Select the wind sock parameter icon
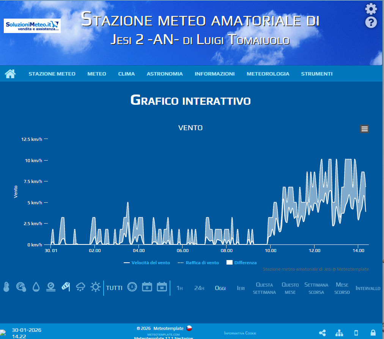Image resolution: width=384 pixels, height=339 pixels. [66, 287]
